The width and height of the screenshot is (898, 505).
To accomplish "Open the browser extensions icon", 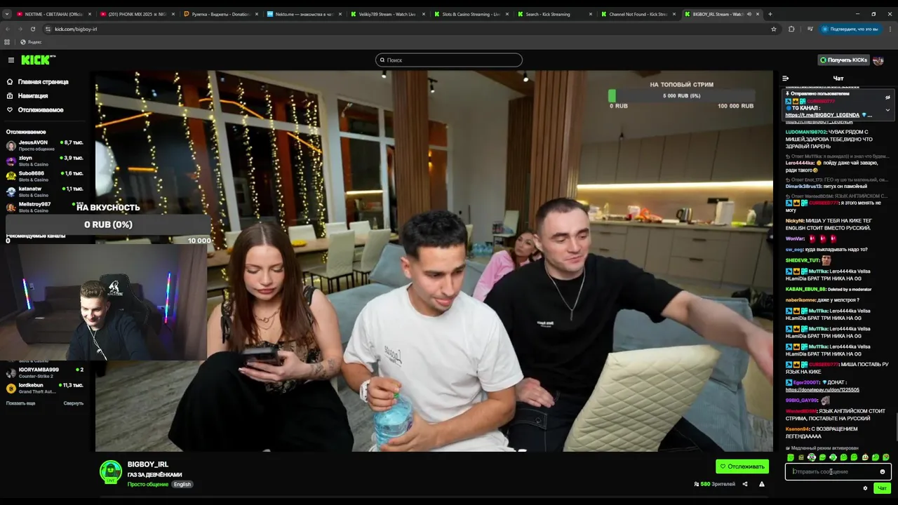I will click(791, 29).
